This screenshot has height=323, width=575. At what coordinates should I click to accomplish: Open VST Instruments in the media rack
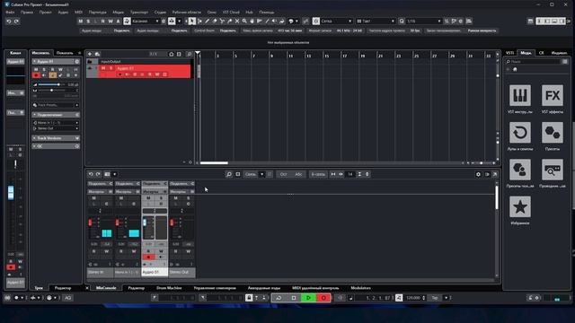[x=520, y=96]
